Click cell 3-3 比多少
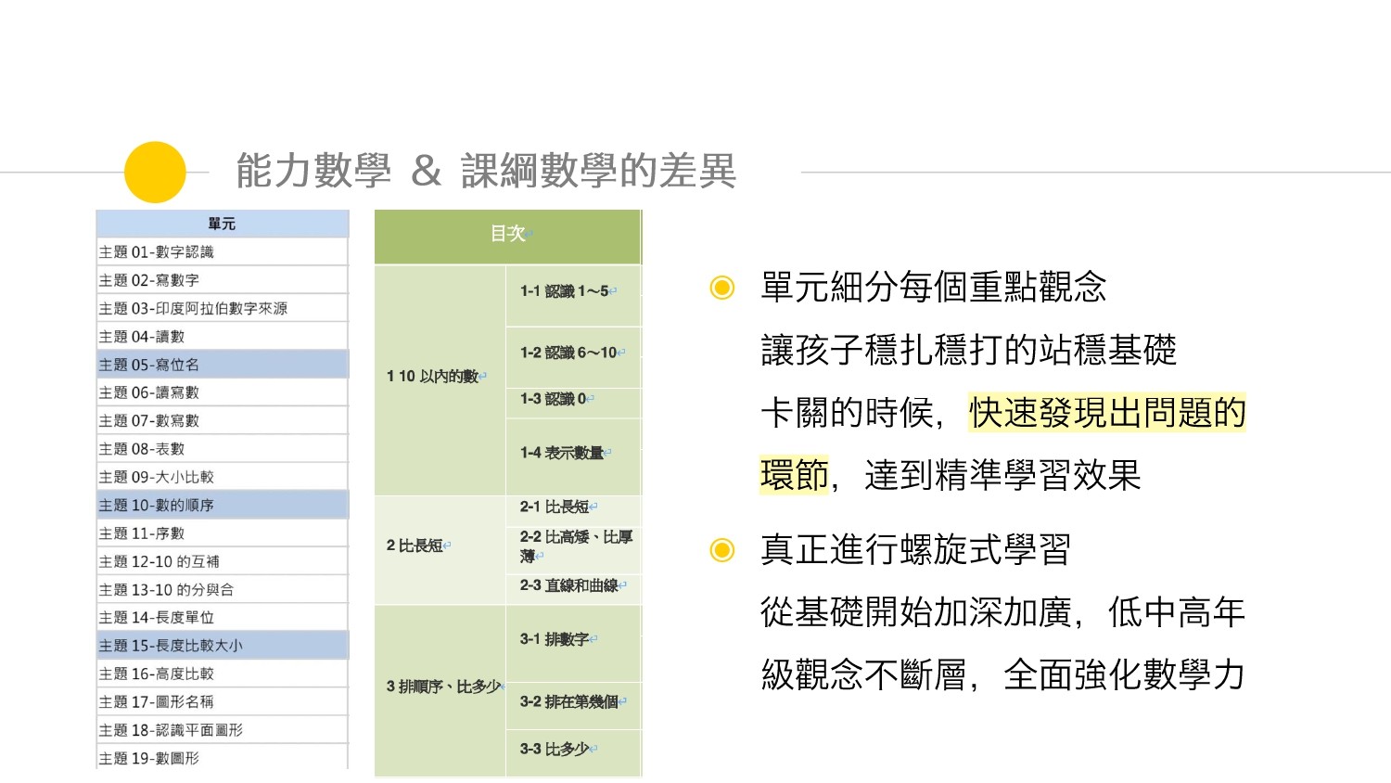 574,752
